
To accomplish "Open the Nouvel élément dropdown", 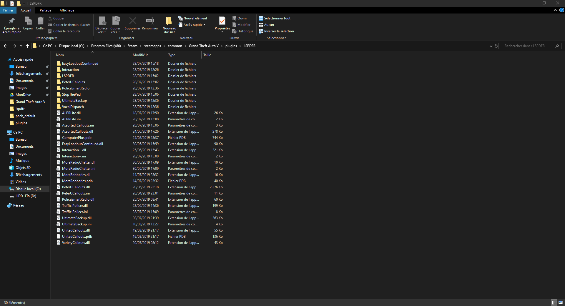I will [194, 18].
